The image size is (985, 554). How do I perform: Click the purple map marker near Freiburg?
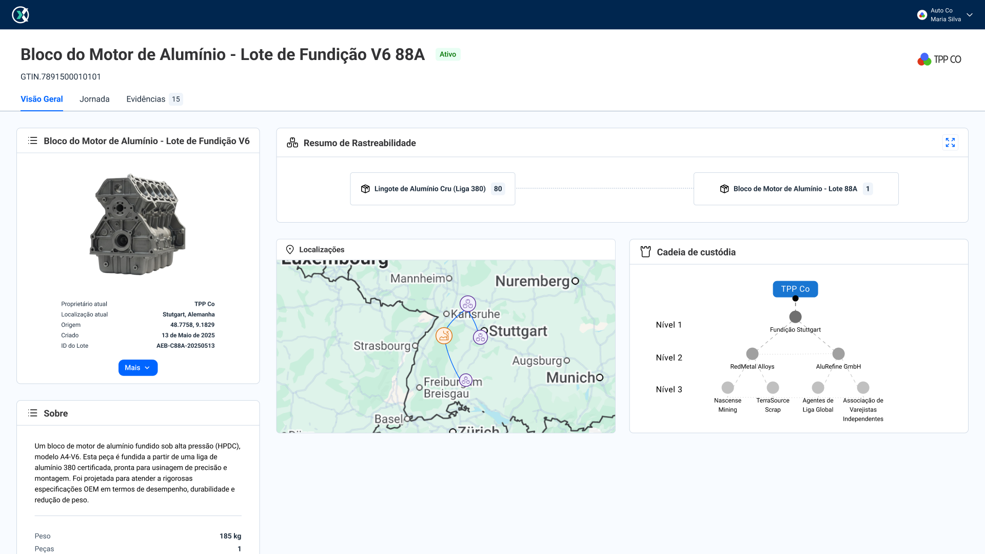(465, 380)
